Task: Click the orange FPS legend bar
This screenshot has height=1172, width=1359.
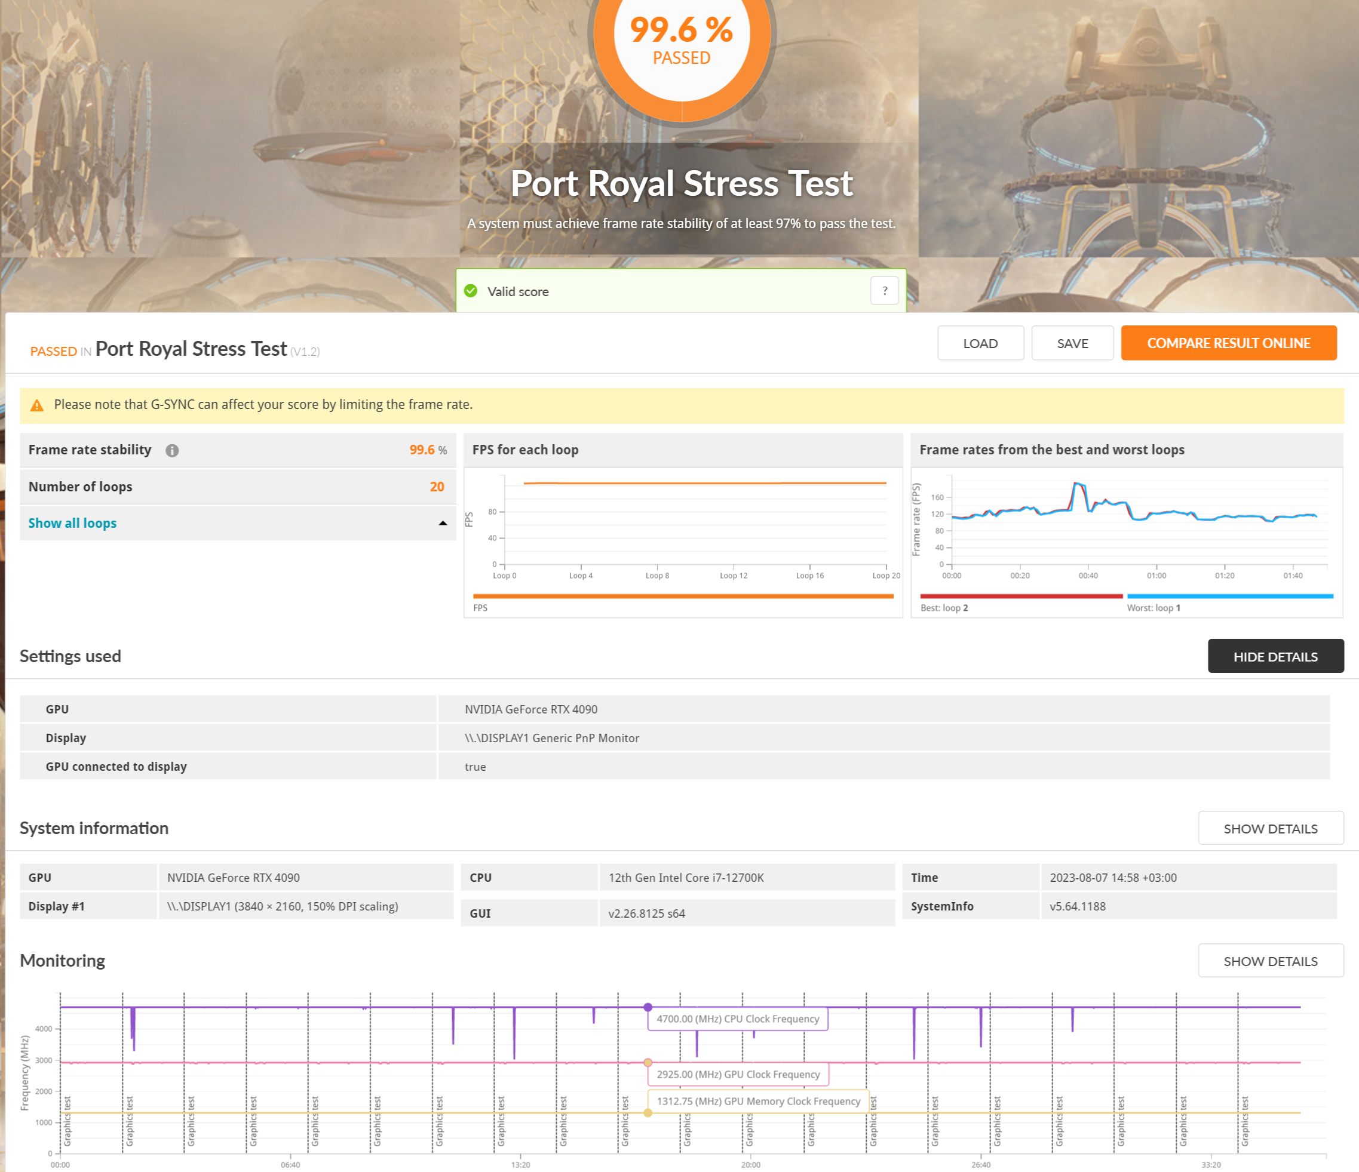Action: pyautogui.click(x=683, y=596)
